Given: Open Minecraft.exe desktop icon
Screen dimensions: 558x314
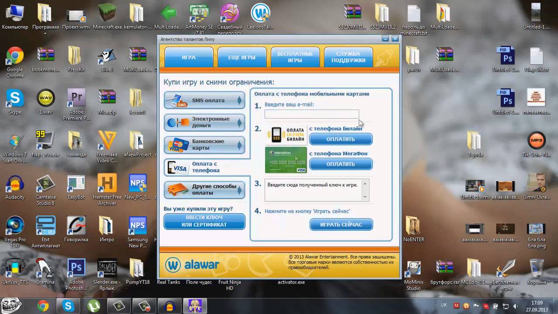Looking at the screenshot, I should pos(107,17).
